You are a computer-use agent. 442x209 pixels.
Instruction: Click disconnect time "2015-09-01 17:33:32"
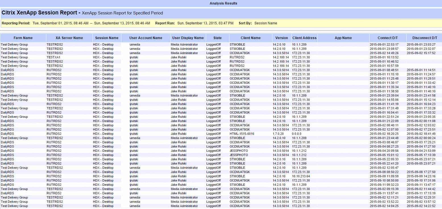[x=421, y=112]
